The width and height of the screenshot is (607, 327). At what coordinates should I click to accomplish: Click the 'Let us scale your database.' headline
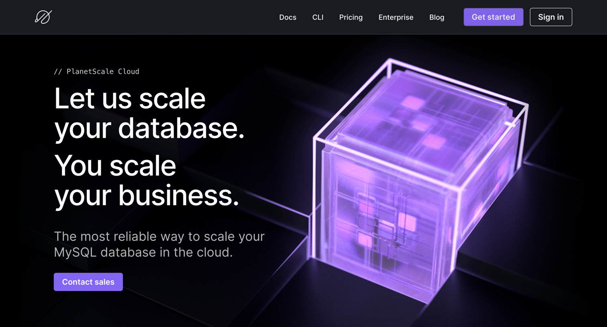tap(149, 114)
